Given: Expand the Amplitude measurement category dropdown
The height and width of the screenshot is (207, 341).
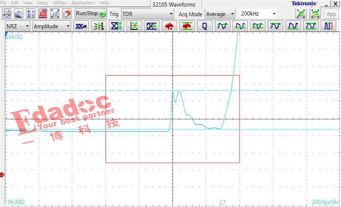Looking at the screenshot, I should (52, 26).
